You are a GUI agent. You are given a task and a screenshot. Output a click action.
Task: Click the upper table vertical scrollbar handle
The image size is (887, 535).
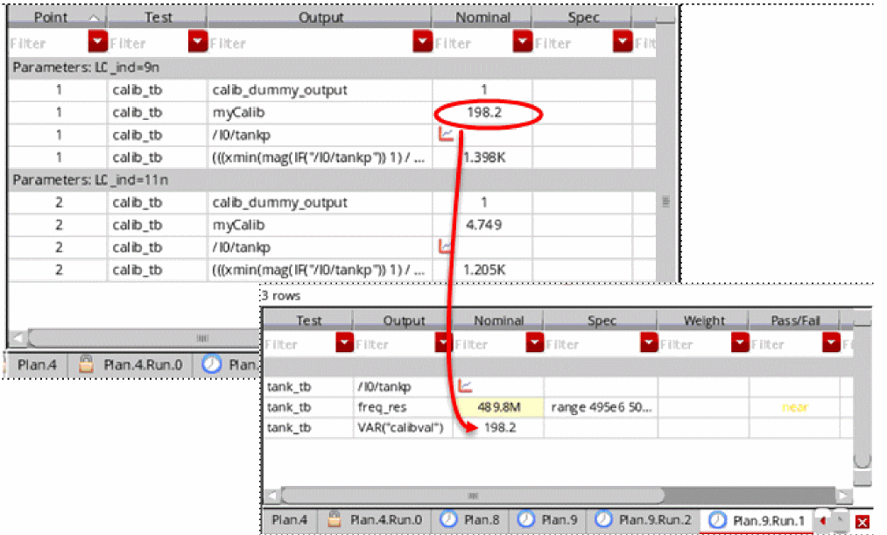click(x=665, y=201)
